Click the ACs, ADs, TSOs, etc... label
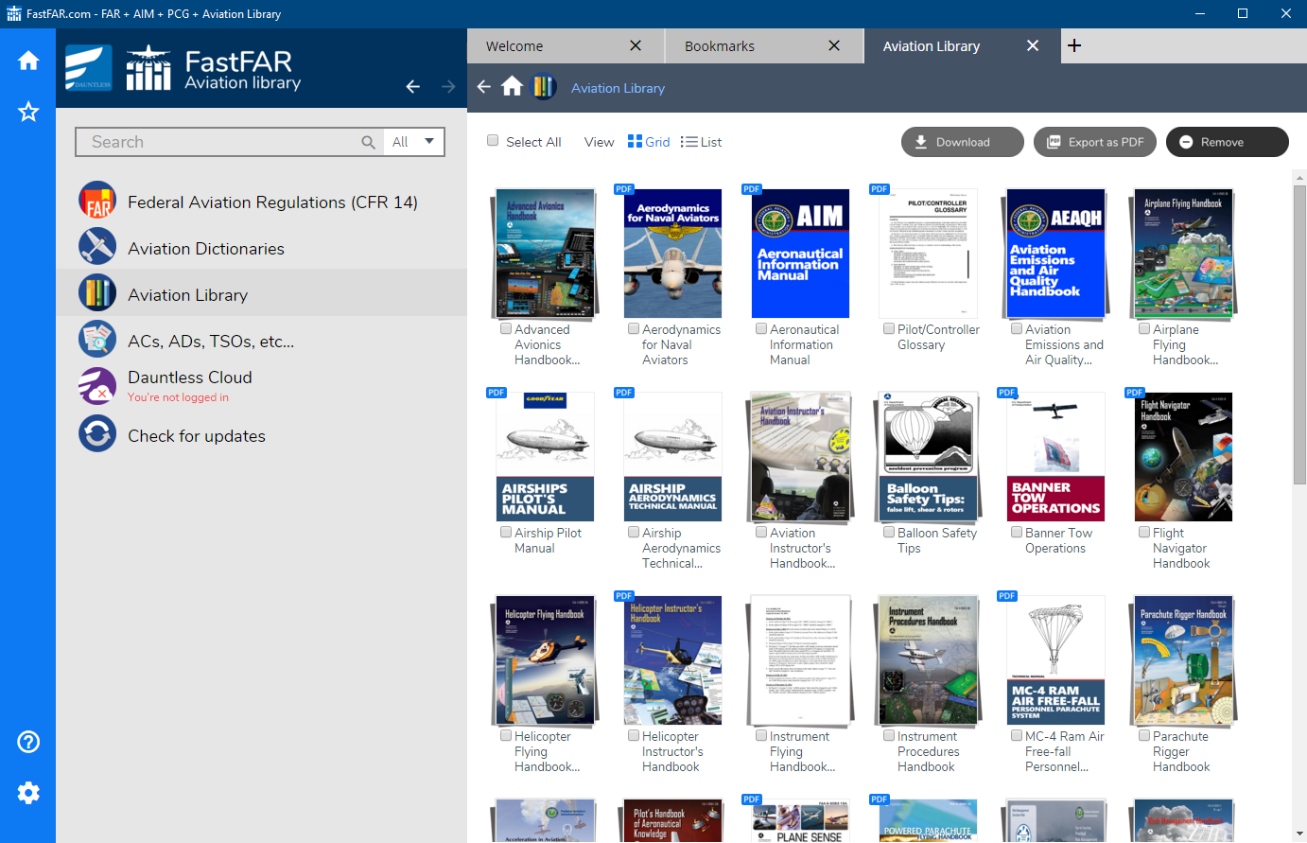1307x843 pixels. pyautogui.click(x=211, y=342)
